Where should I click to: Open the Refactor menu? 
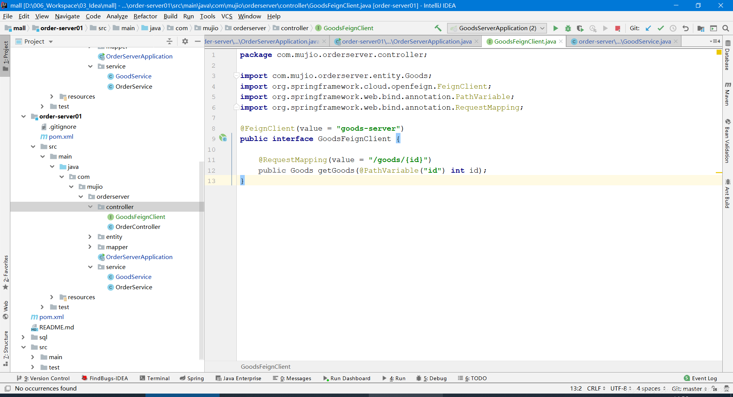145,16
